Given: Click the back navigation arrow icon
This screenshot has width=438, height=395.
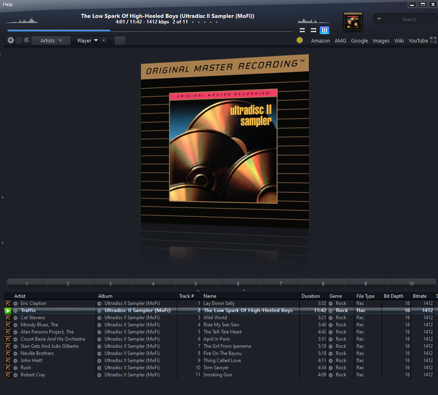Looking at the screenshot, I should pos(11,40).
